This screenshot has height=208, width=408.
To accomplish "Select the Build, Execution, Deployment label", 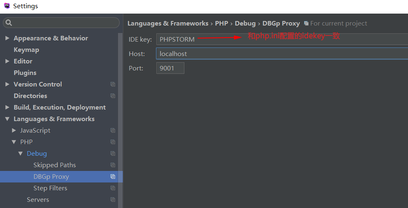I will pyautogui.click(x=59, y=107).
